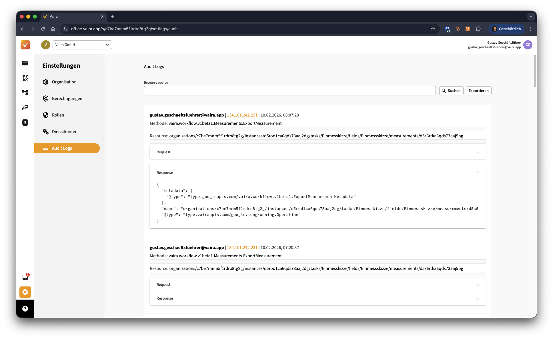This screenshot has height=339, width=553.
Task: Click the stacked windows sidebar icon
Action: coord(25,108)
